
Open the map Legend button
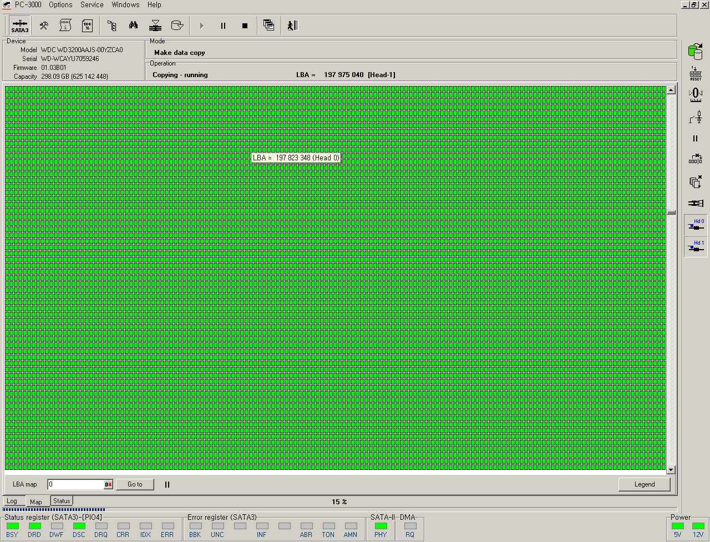(x=644, y=484)
